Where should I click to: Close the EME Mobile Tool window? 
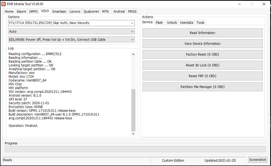(x=264, y=4)
